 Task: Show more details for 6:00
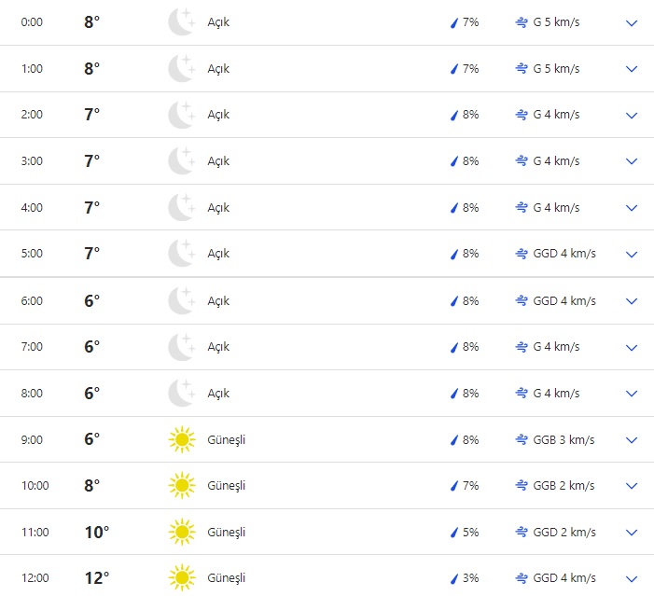(x=632, y=301)
